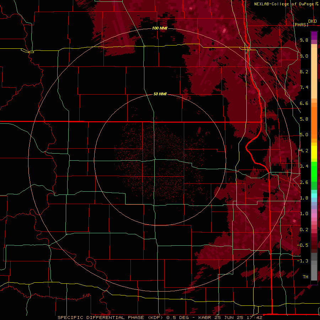Pick the yellow band of the color scale
This screenshot has width=320, height=320.
click(x=314, y=152)
